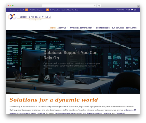Click the browser reload icon

coord(95,6)
